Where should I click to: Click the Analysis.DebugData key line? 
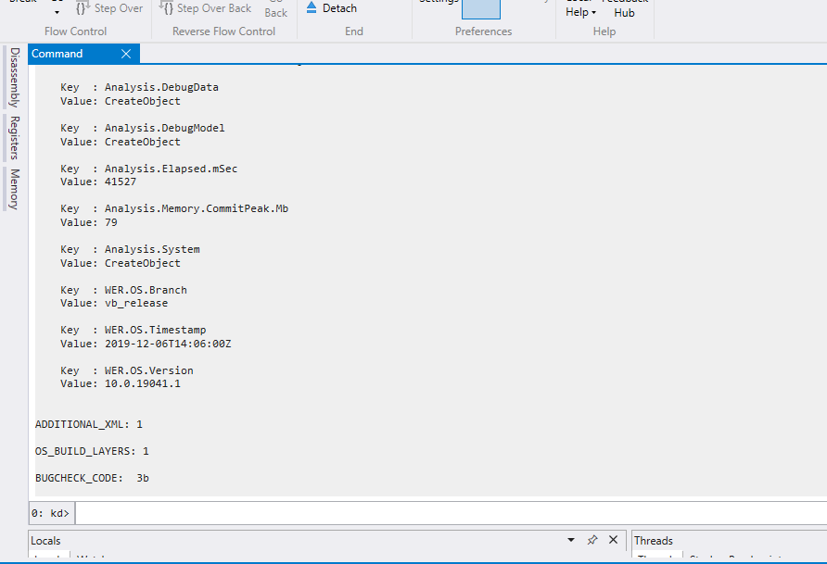(139, 87)
